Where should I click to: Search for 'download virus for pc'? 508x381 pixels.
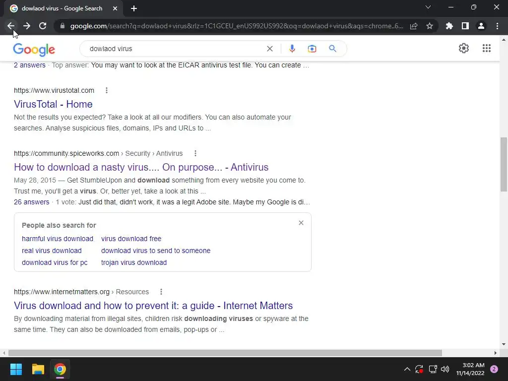55,263
